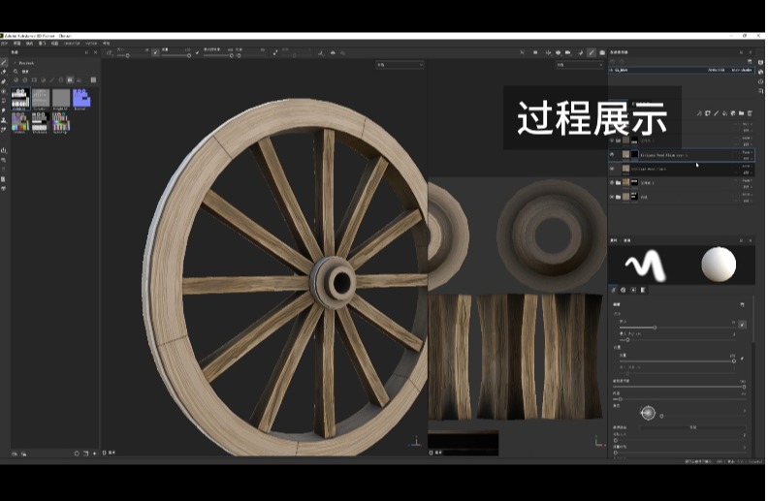
Task: Toggle pen pressure for brush size in top toolbar
Action: point(155,52)
